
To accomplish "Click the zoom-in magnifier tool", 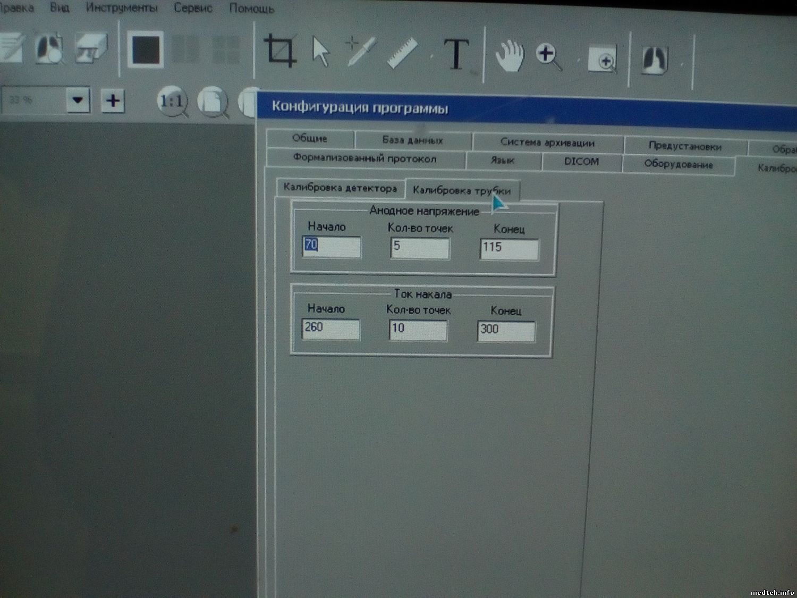I will pos(548,56).
